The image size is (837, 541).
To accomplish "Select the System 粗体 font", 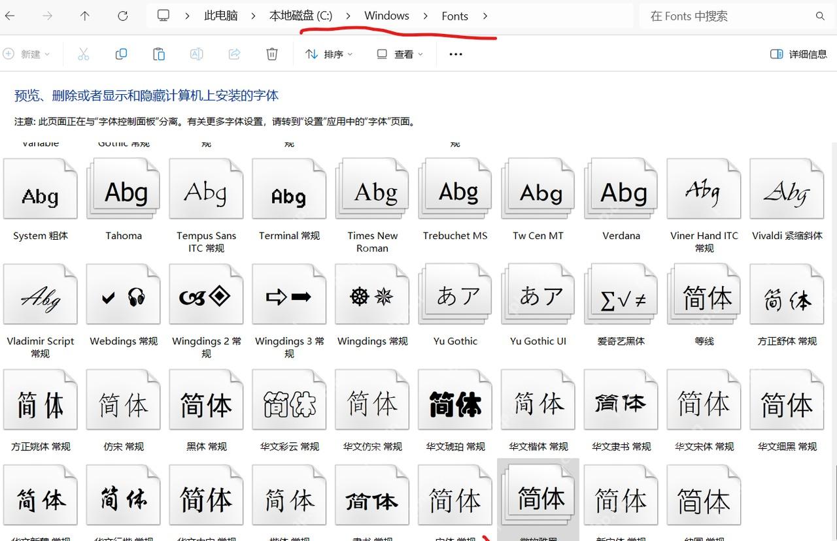I will click(41, 200).
